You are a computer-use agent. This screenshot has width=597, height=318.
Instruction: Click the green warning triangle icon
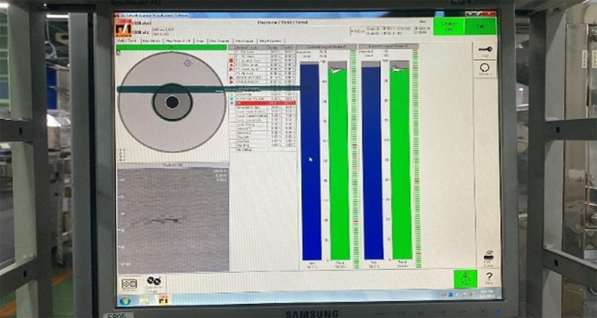click(x=465, y=279)
